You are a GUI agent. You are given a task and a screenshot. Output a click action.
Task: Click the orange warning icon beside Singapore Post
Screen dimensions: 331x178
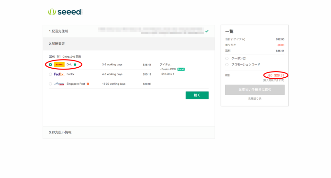(x=88, y=84)
